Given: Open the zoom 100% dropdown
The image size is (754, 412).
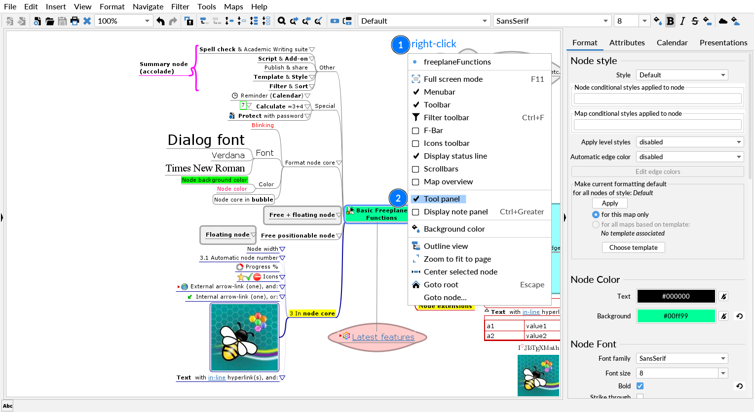Looking at the screenshot, I should [147, 21].
